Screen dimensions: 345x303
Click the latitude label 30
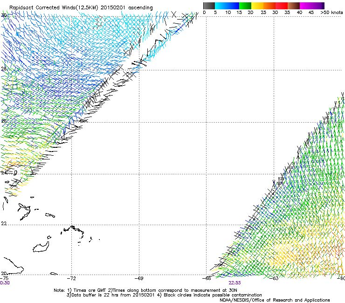[4, 15]
